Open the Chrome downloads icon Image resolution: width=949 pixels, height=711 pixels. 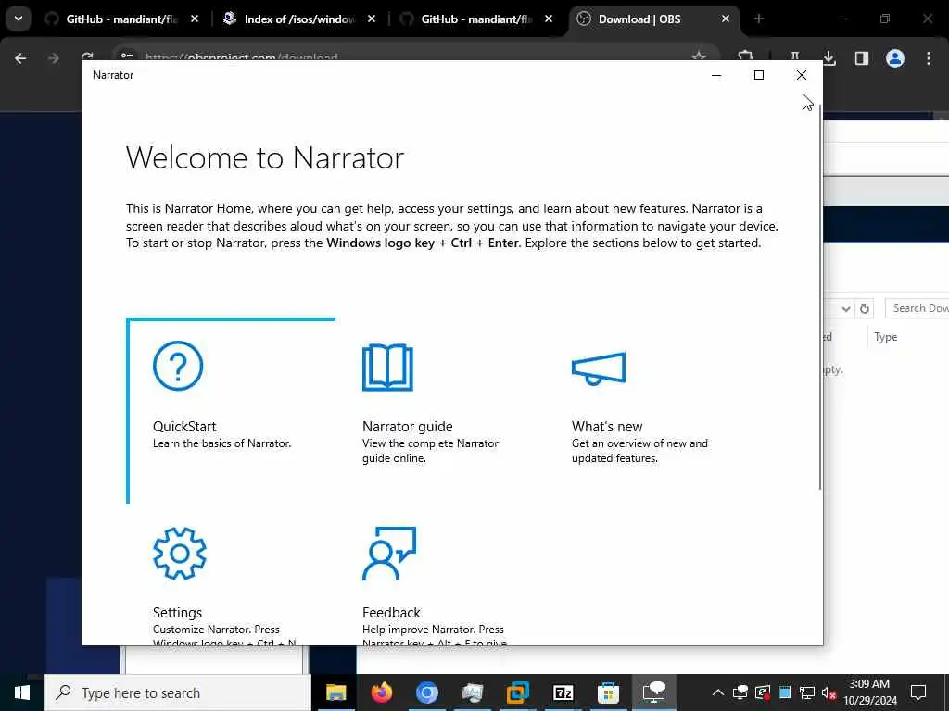tap(829, 58)
